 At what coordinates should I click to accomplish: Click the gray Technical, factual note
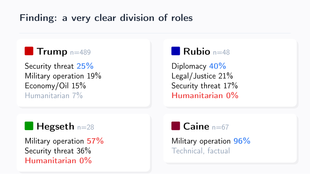tap(201, 151)
